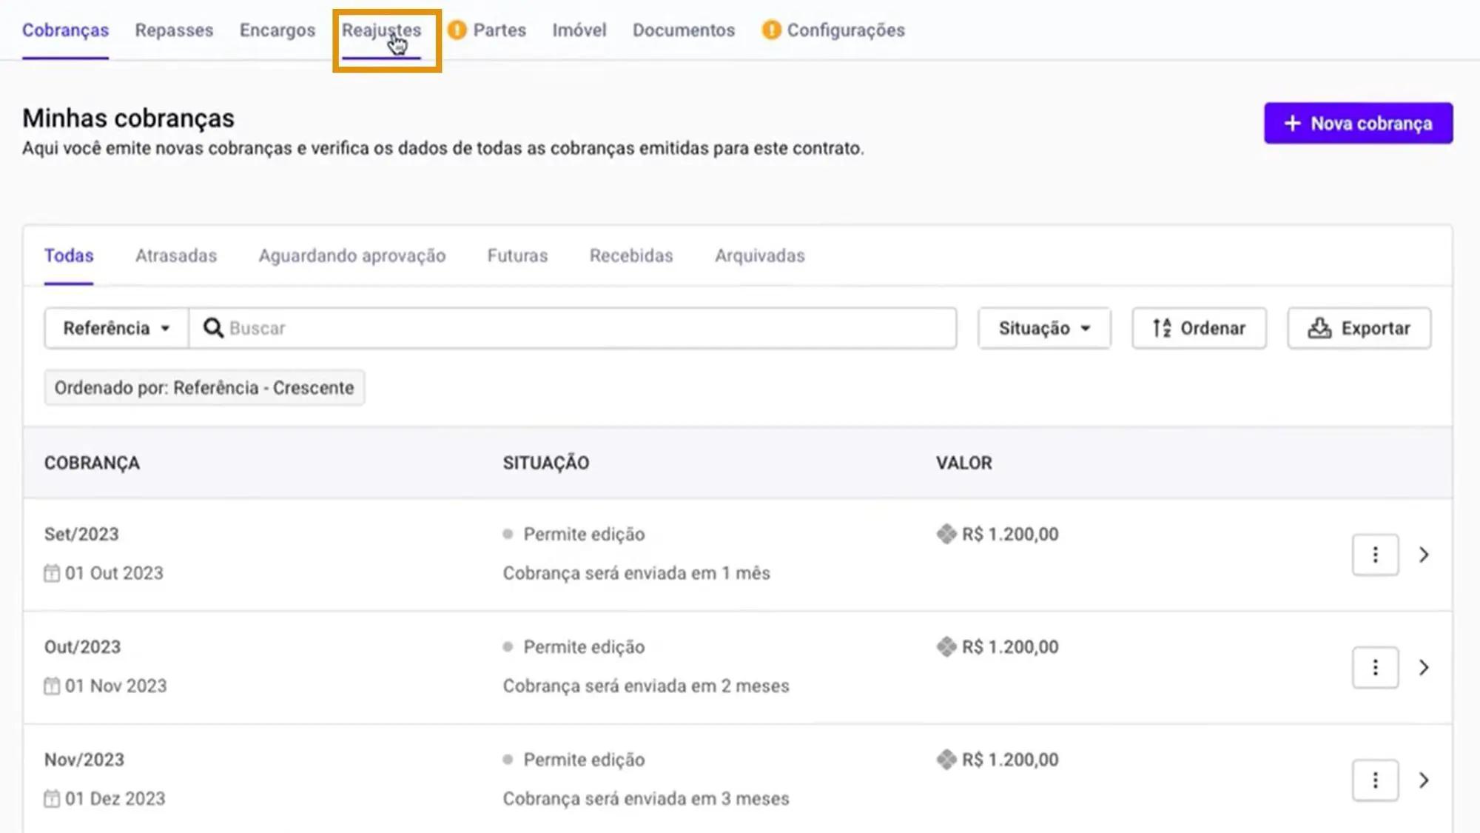Click the Ordenado por Referência - Crescente chip

pyautogui.click(x=204, y=387)
